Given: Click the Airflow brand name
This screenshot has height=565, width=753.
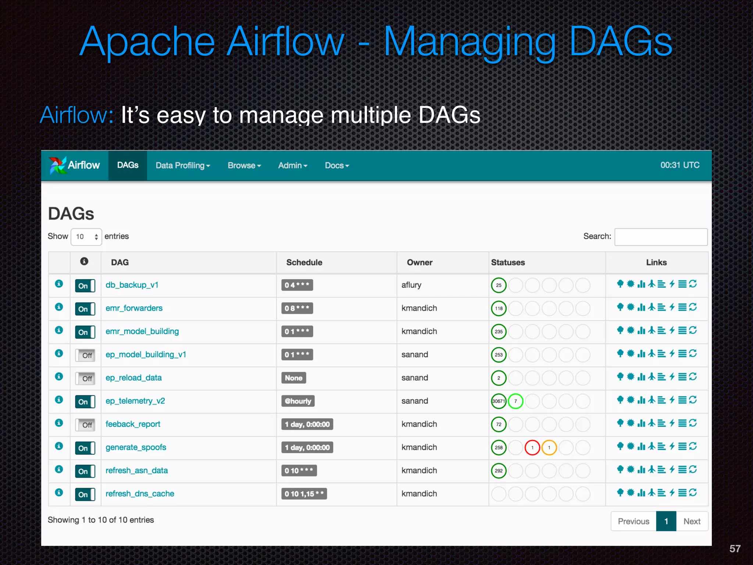Looking at the screenshot, I should [84, 165].
